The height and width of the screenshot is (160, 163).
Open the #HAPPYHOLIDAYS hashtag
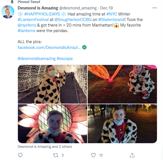tap(42, 14)
